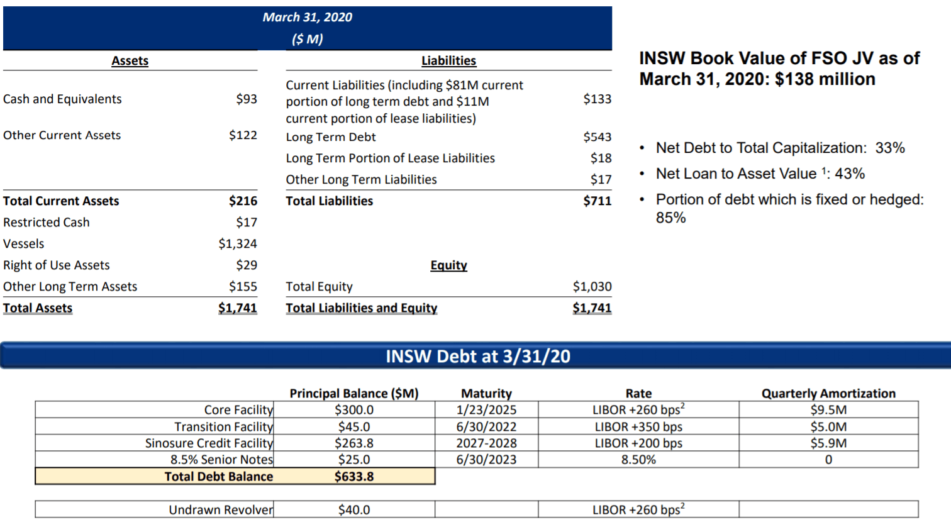Image resolution: width=951 pixels, height=522 pixels.
Task: Click "$1,741" beside Total Liabilities and Equity
Action: click(x=592, y=308)
